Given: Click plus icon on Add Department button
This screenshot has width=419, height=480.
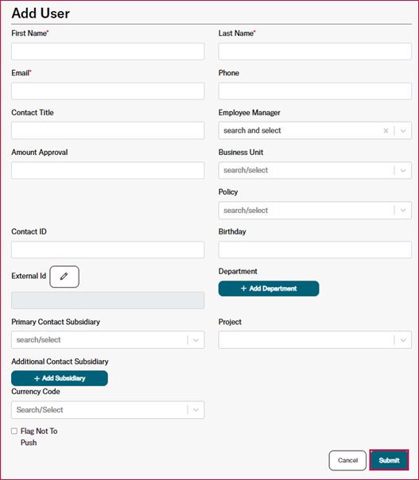Looking at the screenshot, I should (243, 288).
